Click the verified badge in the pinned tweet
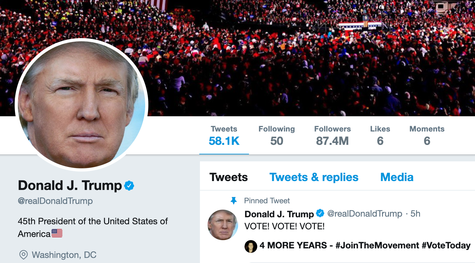 point(320,213)
